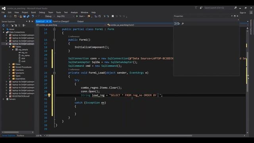This screenshot has width=254, height=143.
Task: Switch to the Toolbox tab
Action: pos(20,135)
